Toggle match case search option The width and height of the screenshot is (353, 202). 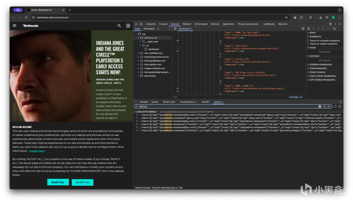tap(329, 107)
